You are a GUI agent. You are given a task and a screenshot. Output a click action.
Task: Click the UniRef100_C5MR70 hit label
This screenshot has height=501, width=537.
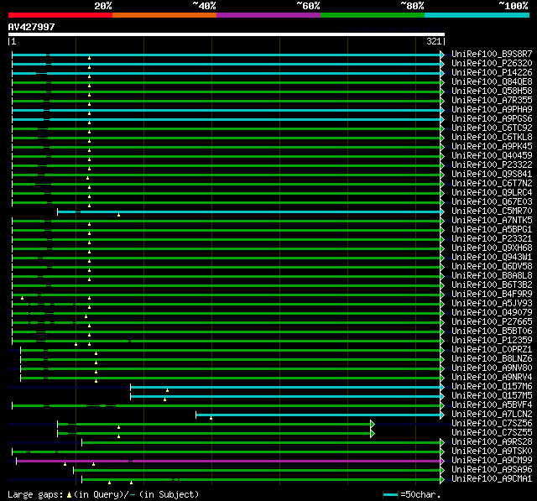492,211
